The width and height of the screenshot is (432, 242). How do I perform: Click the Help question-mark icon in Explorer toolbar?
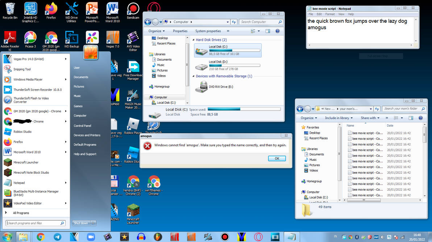[277, 31]
